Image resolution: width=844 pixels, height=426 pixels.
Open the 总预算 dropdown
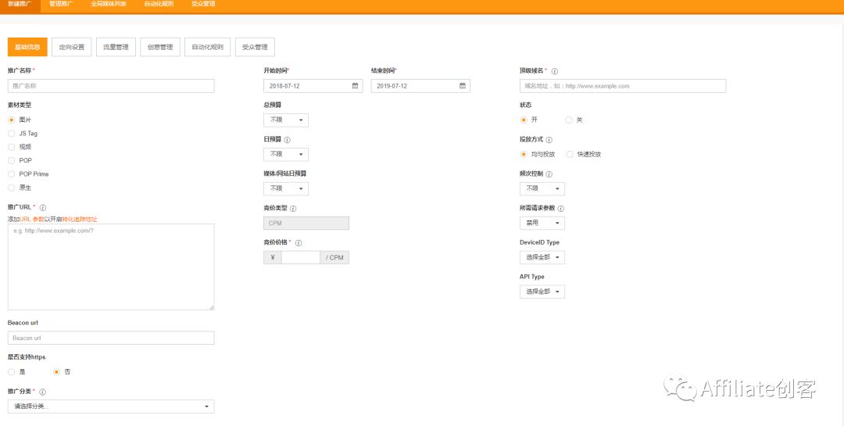[286, 120]
